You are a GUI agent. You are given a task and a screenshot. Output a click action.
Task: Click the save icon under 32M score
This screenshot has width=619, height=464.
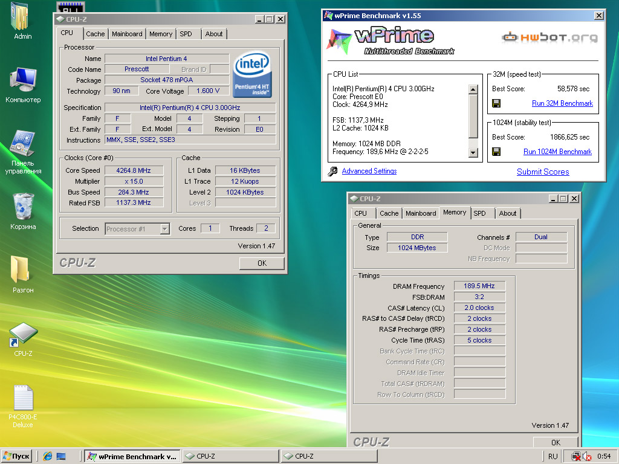tap(496, 103)
